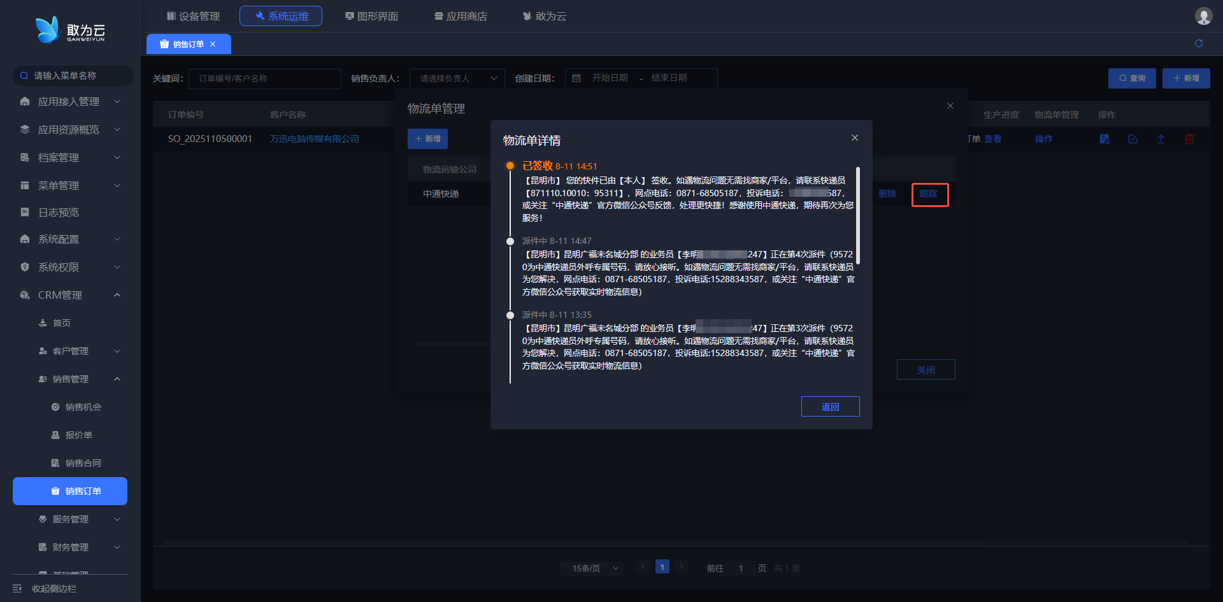Image resolution: width=1223 pixels, height=602 pixels.
Task: Go to the next page arrow in pagination
Action: [682, 566]
